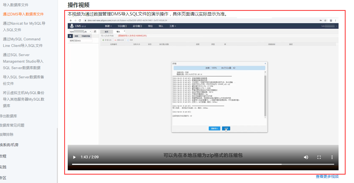Click the 关闭 button in the 详情 dialog
Screen dimensions: 354x183
[226, 129]
